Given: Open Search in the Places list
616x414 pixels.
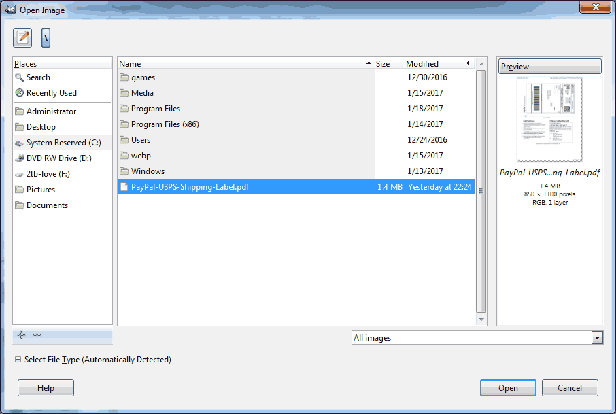Looking at the screenshot, I should 62,77.
